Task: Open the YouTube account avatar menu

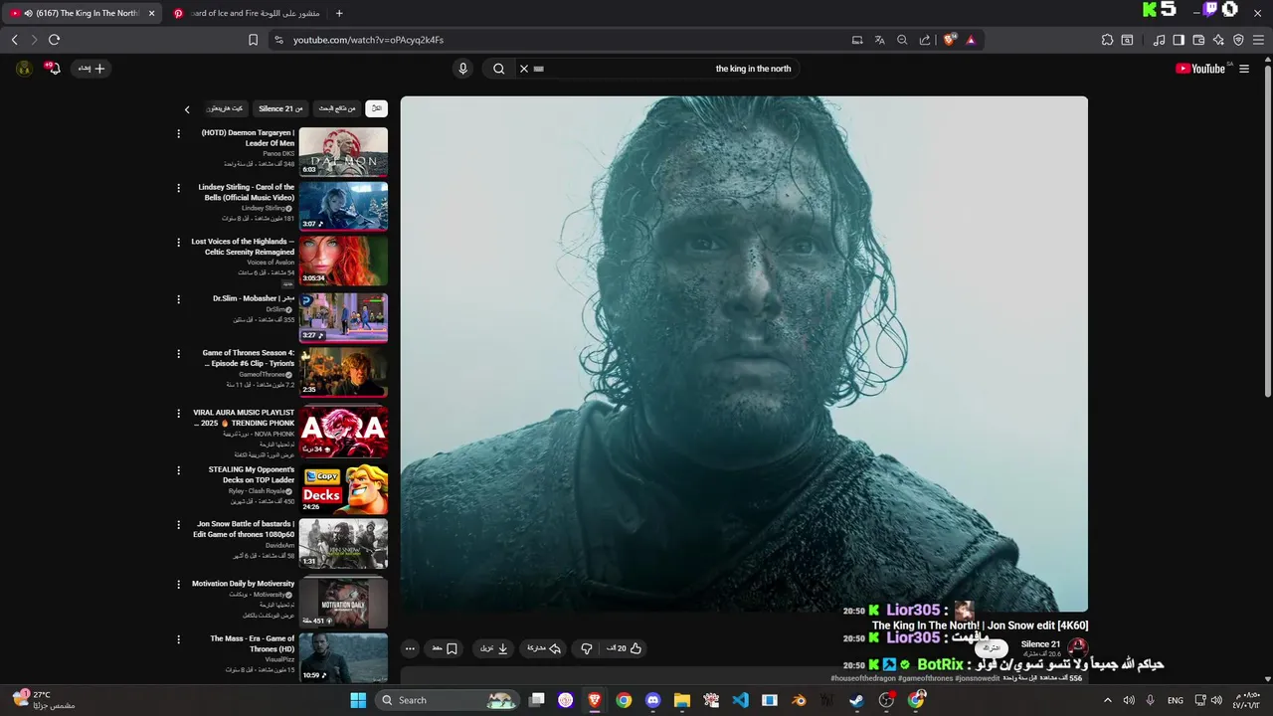Action: 24,68
